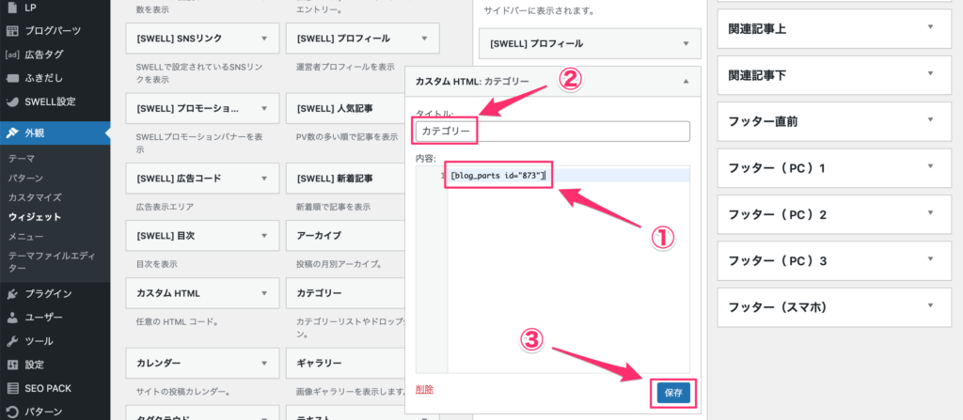Open the パターン submenu under 外観
Screen dimensions: 963x420
[x=25, y=179]
